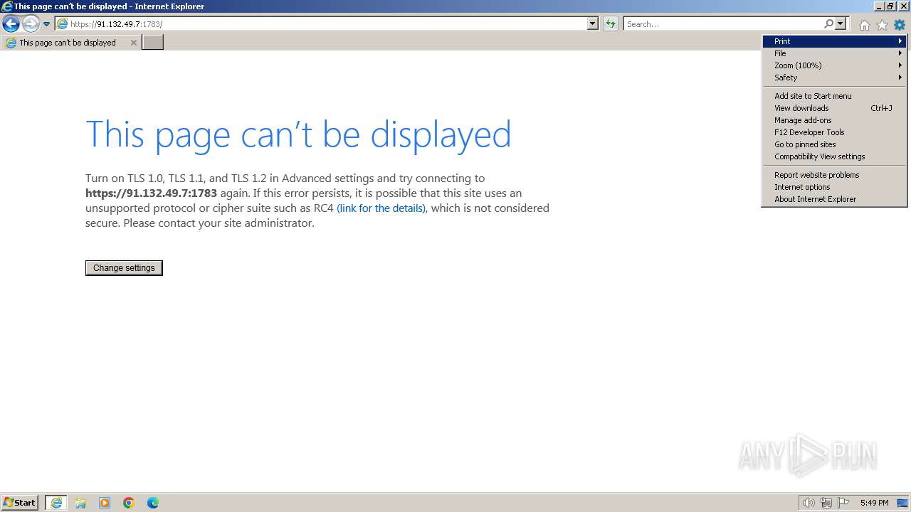The height and width of the screenshot is (512, 911).
Task: Open Internet options
Action: coord(834,187)
